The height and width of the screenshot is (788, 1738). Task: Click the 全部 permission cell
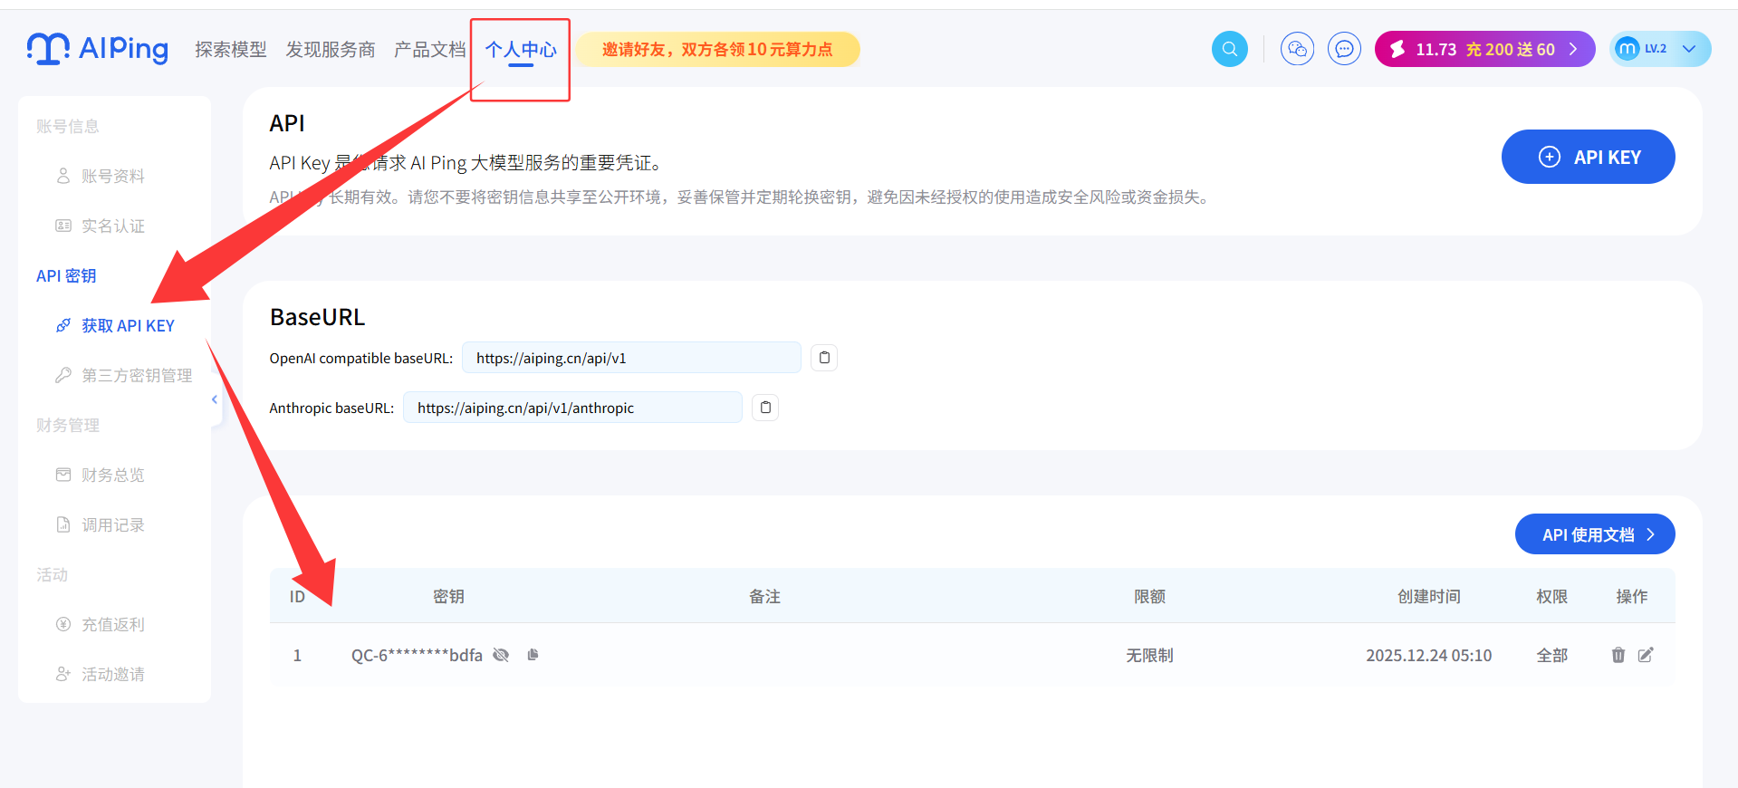click(1551, 655)
